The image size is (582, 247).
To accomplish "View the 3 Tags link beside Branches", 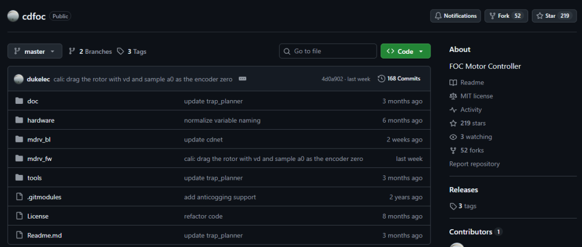I will click(x=131, y=52).
